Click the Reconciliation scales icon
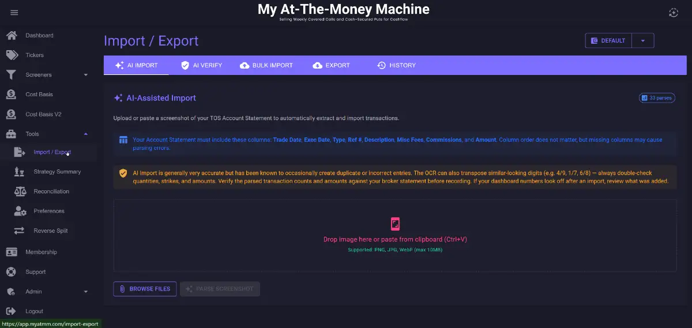Image resolution: width=692 pixels, height=328 pixels. pos(20,191)
